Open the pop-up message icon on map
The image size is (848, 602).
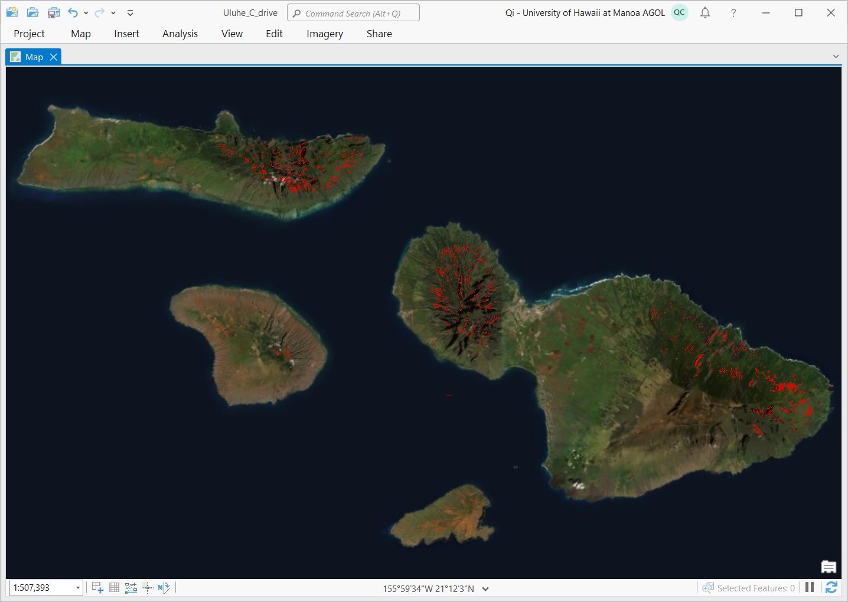click(x=829, y=567)
